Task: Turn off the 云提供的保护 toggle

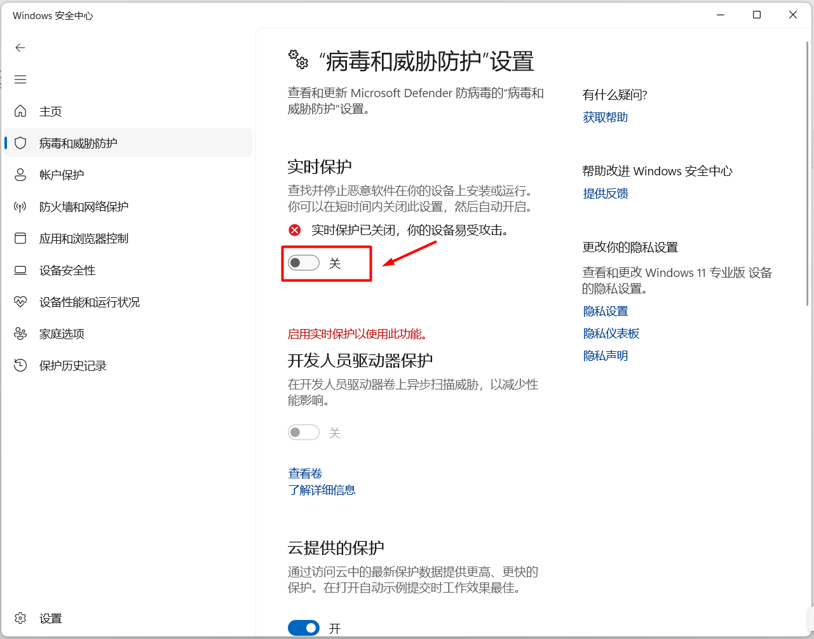Action: pyautogui.click(x=304, y=628)
